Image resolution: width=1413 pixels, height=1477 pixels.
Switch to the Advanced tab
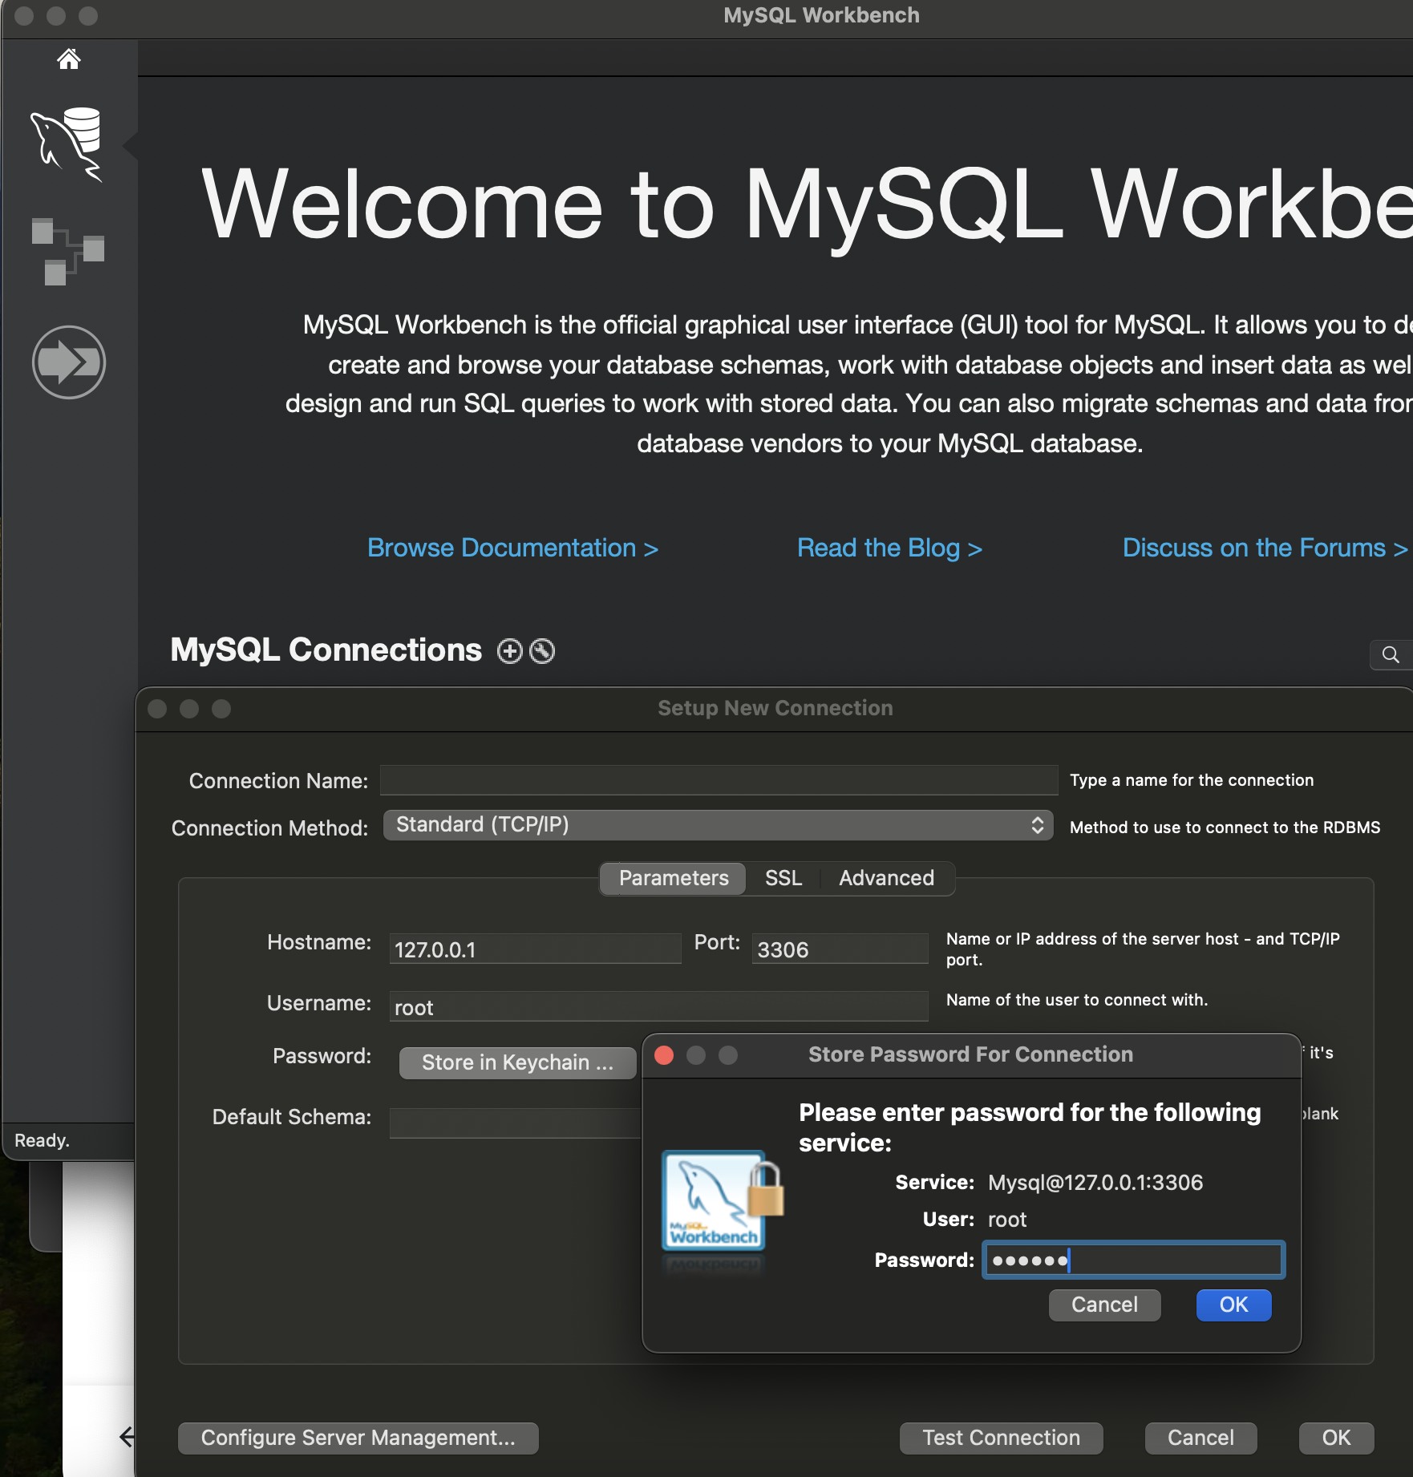pos(886,878)
